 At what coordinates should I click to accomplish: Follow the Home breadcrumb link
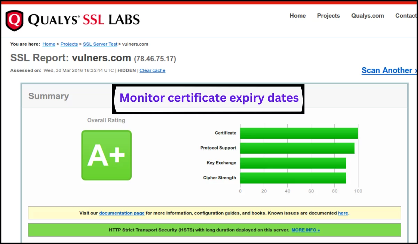[x=49, y=44]
